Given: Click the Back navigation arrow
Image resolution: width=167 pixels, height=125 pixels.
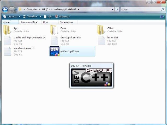Looking at the screenshot, I should 5,9.
